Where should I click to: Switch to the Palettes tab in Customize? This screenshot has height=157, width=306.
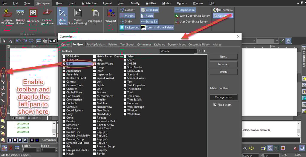tap(113, 45)
